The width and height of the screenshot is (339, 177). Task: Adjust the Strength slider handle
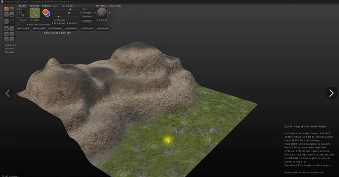pyautogui.click(x=69, y=13)
